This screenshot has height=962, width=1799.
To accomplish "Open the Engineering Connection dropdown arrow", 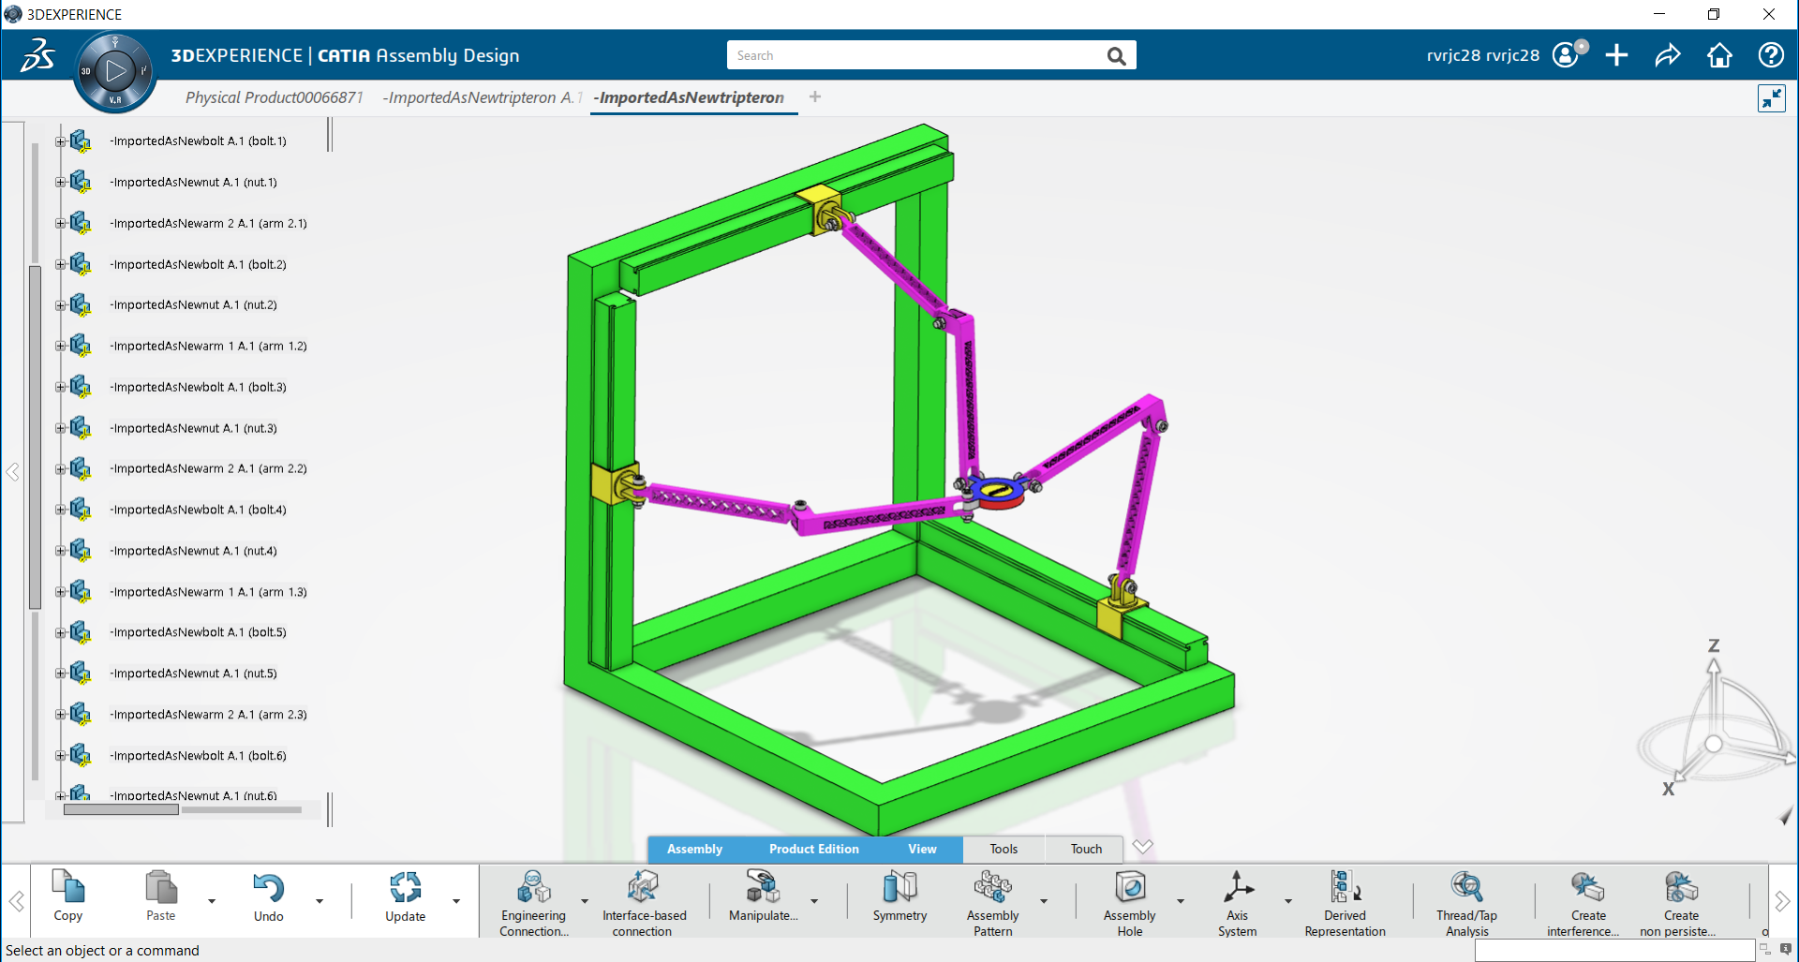I will pyautogui.click(x=585, y=901).
